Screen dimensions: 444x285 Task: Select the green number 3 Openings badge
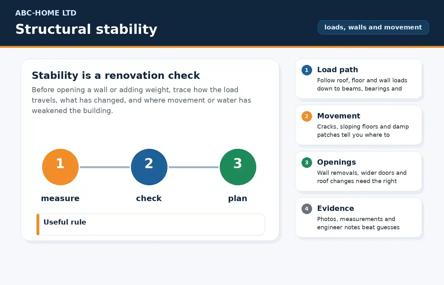coord(307,162)
